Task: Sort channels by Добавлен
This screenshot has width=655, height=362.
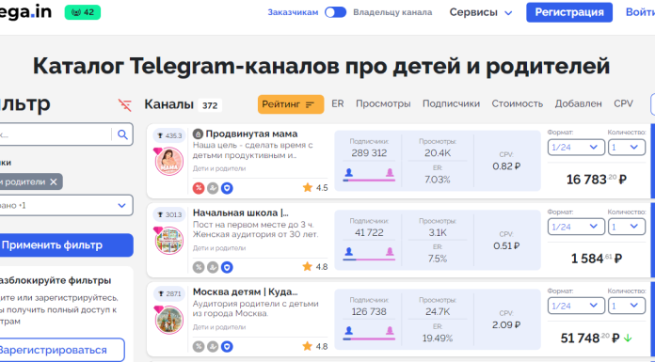Action: click(578, 104)
